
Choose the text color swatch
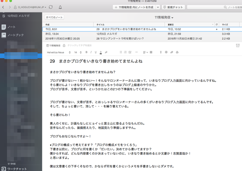tap(100, 52)
